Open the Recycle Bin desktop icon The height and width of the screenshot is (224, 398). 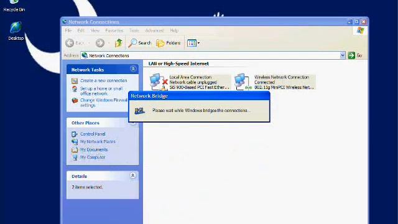[14, 6]
